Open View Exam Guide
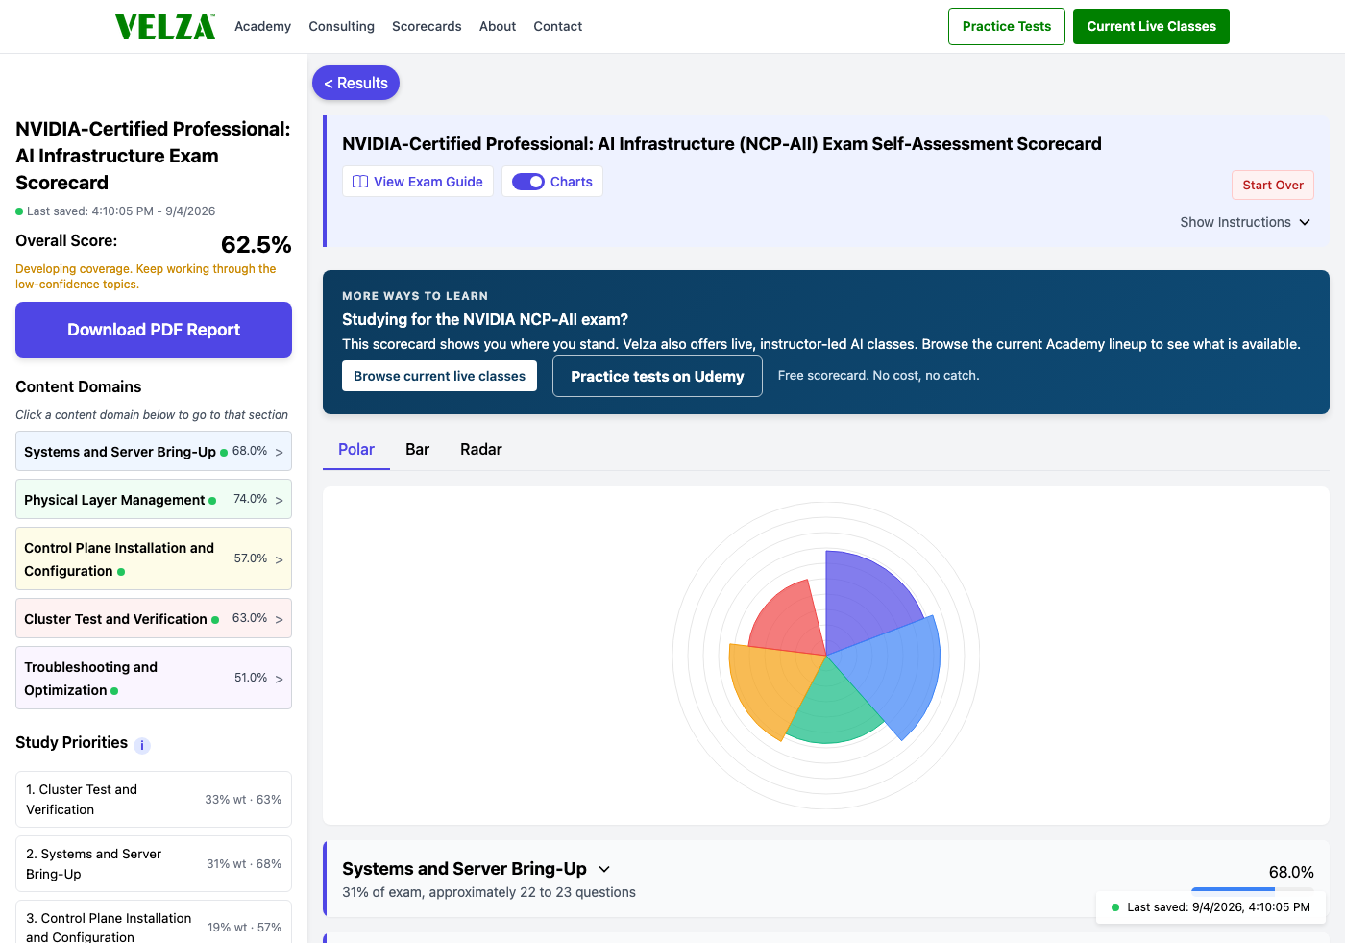 (418, 182)
